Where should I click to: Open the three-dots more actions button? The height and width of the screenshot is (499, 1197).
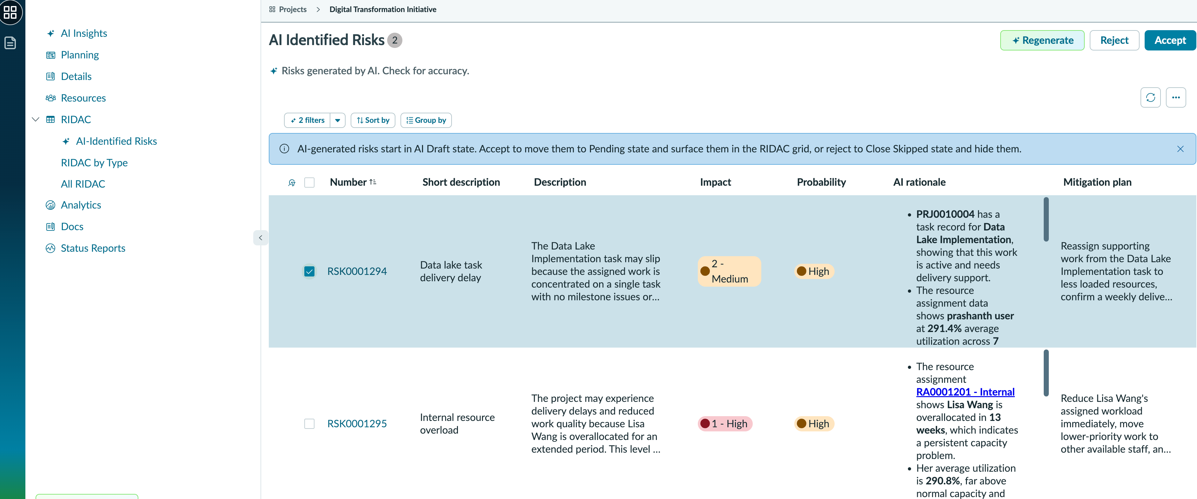pos(1176,97)
